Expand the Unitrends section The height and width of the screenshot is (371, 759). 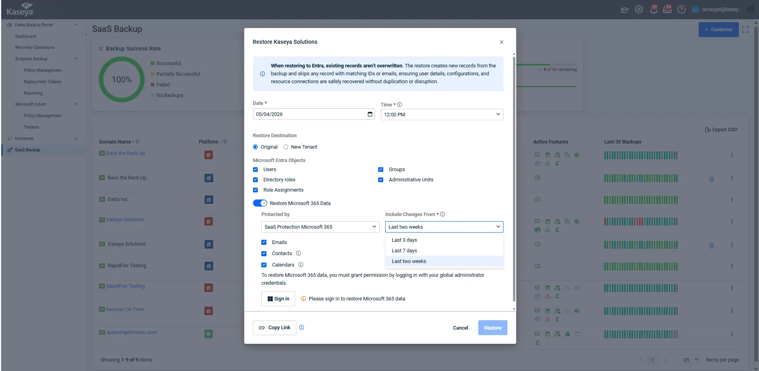[76, 139]
